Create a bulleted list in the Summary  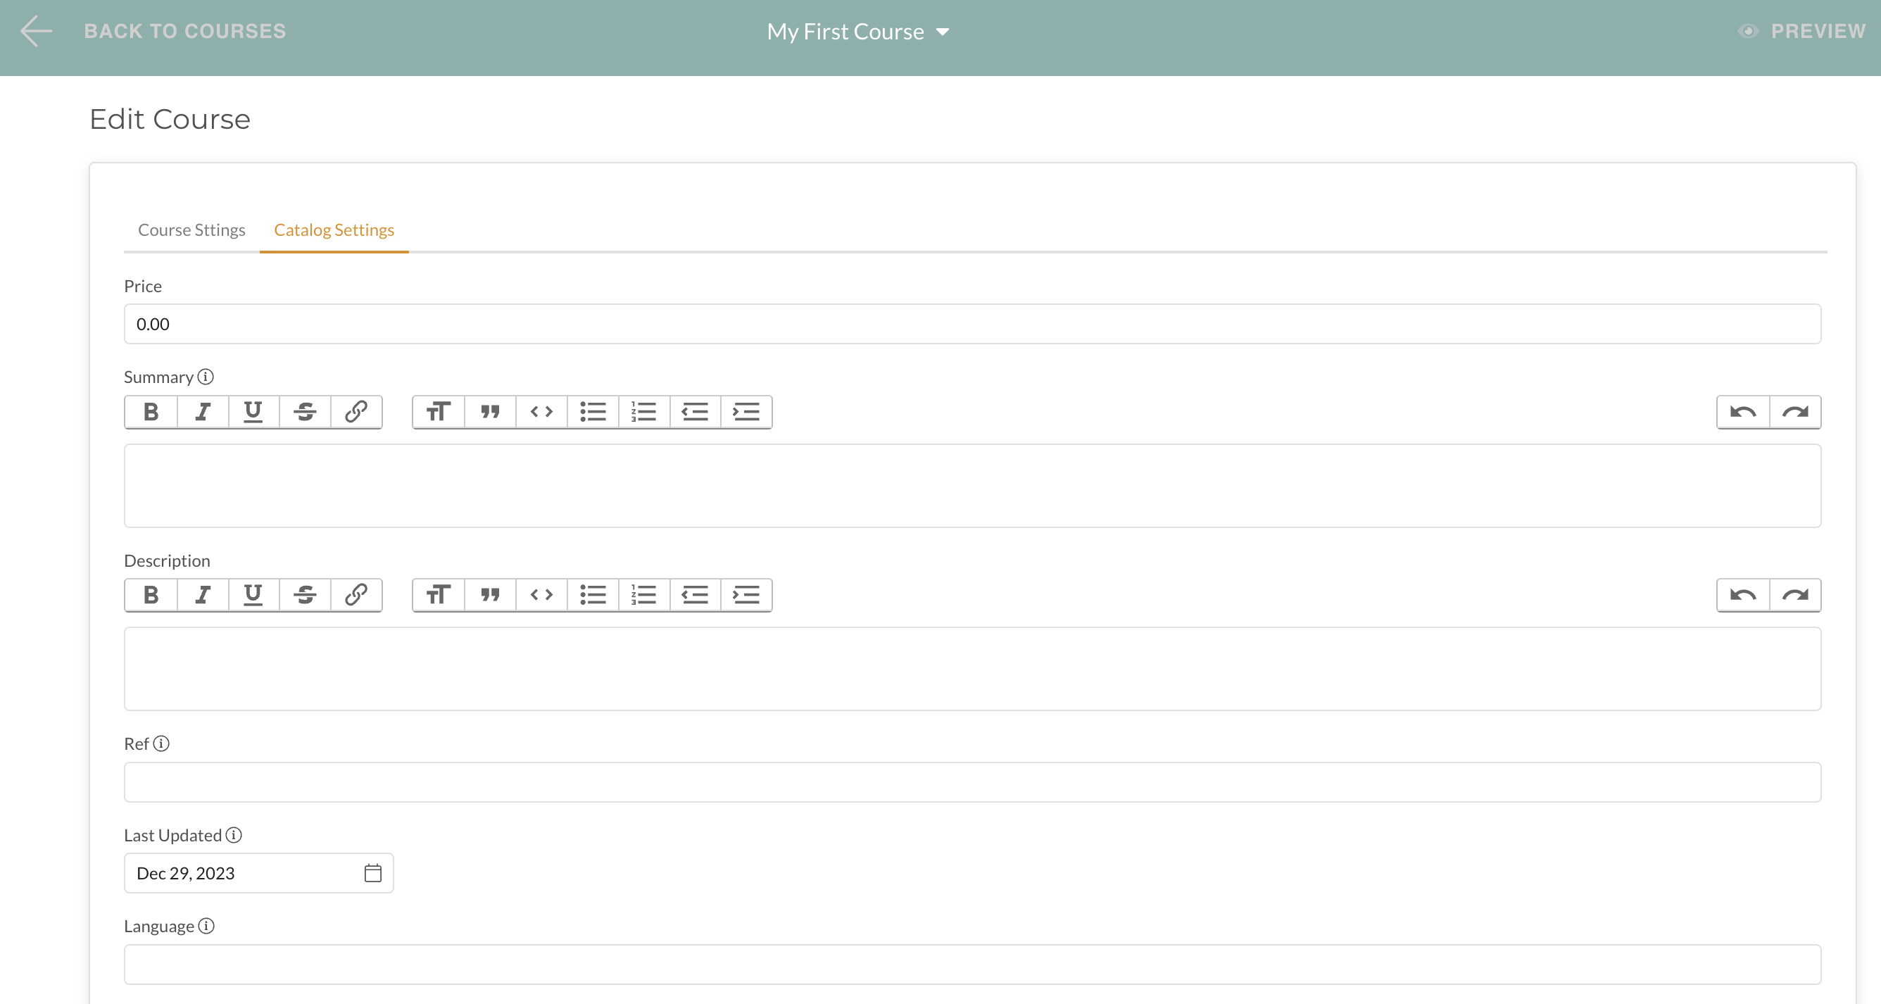coord(592,412)
